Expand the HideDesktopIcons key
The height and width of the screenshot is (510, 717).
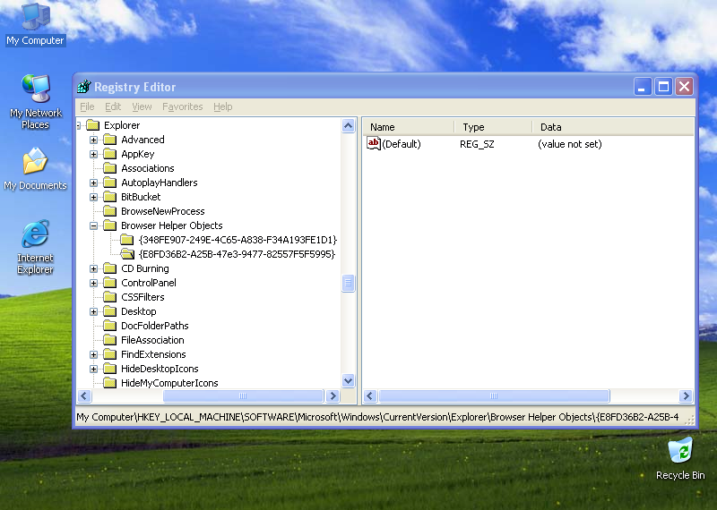point(93,369)
